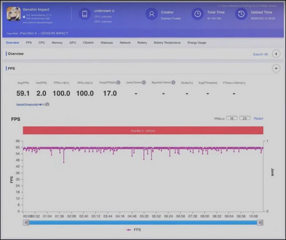Open the GPU tab
The image size is (286, 240).
coord(73,43)
